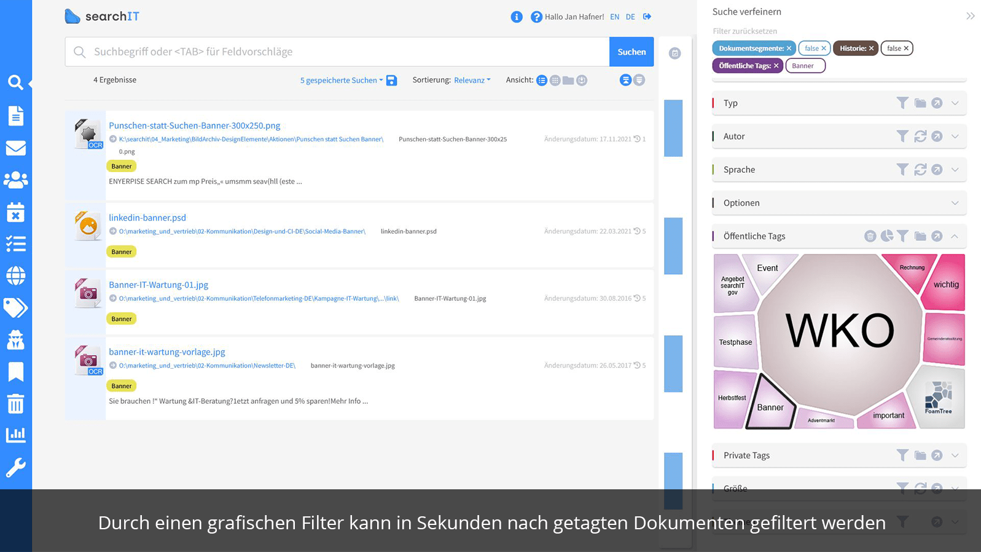
Task: Open the mail envelope icon in the sidebar
Action: (x=15, y=148)
